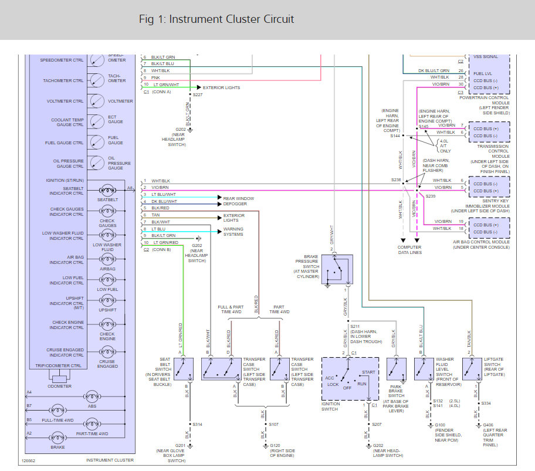Select the seat belt switch box
This screenshot has height=471, width=535.
184,369
